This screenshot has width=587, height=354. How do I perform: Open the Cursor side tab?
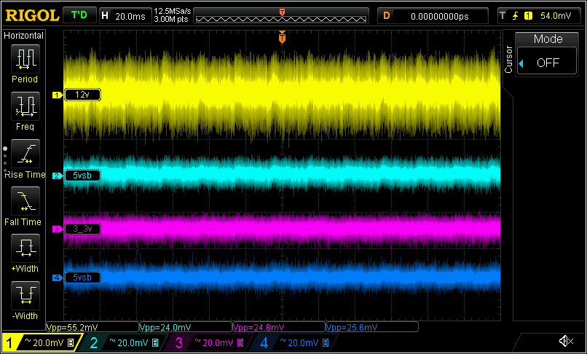(x=508, y=59)
